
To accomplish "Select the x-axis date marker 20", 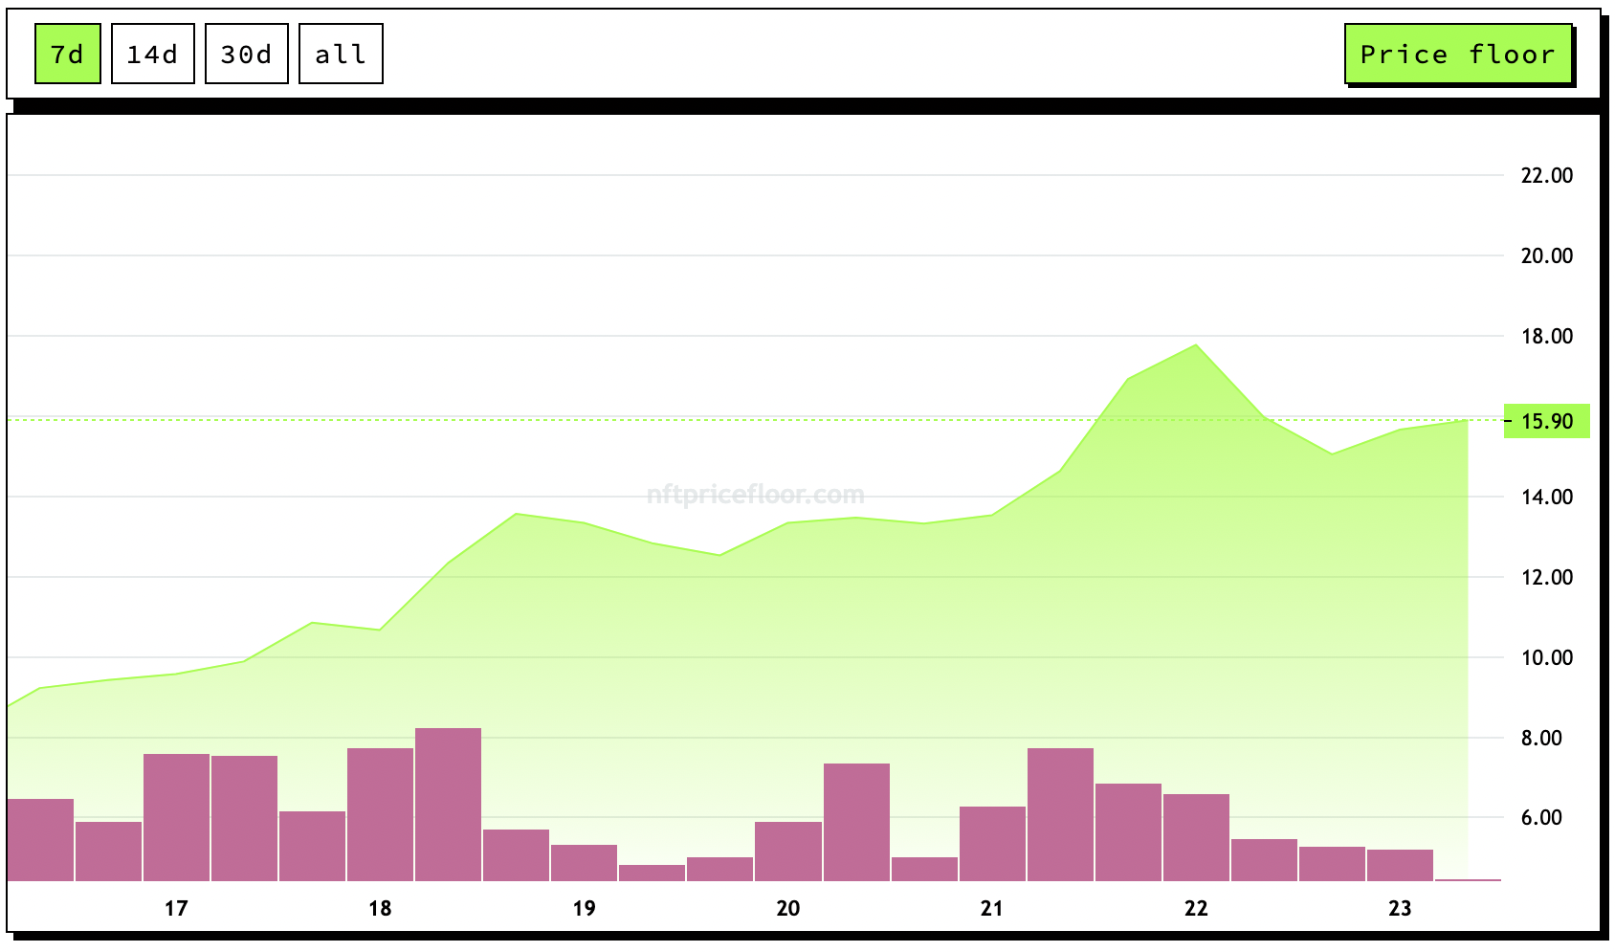I will (x=787, y=908).
